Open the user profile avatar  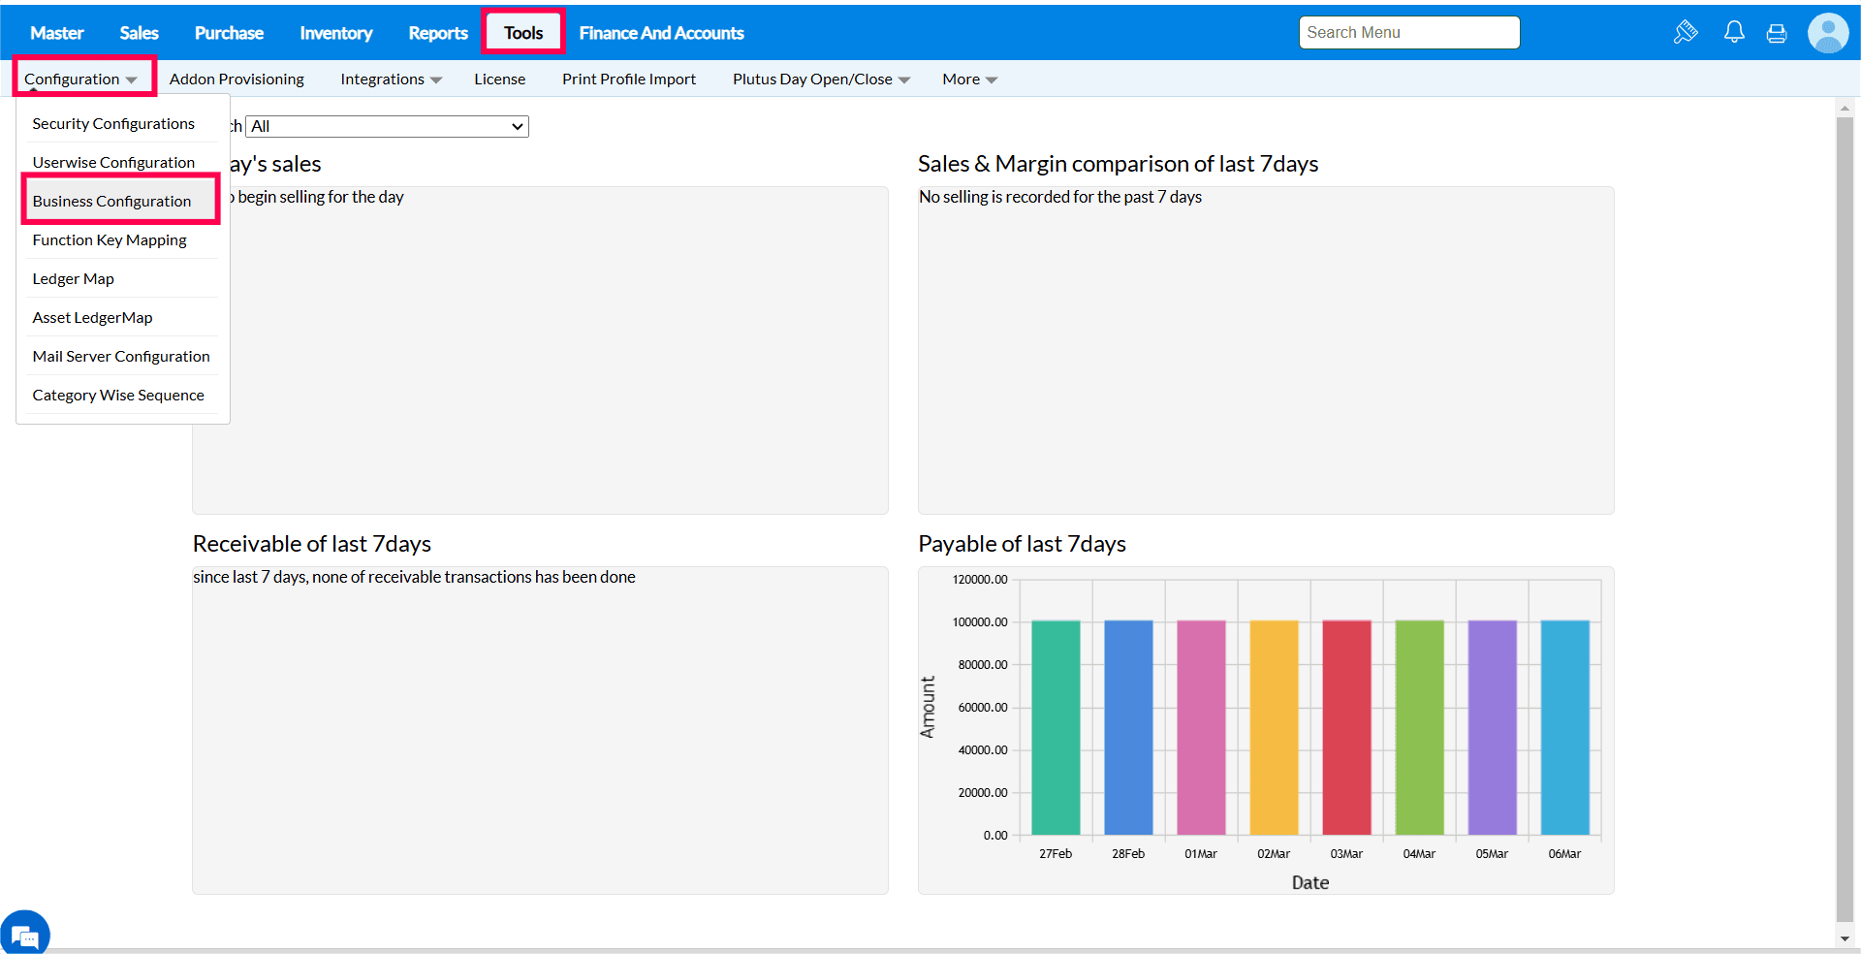tap(1828, 33)
